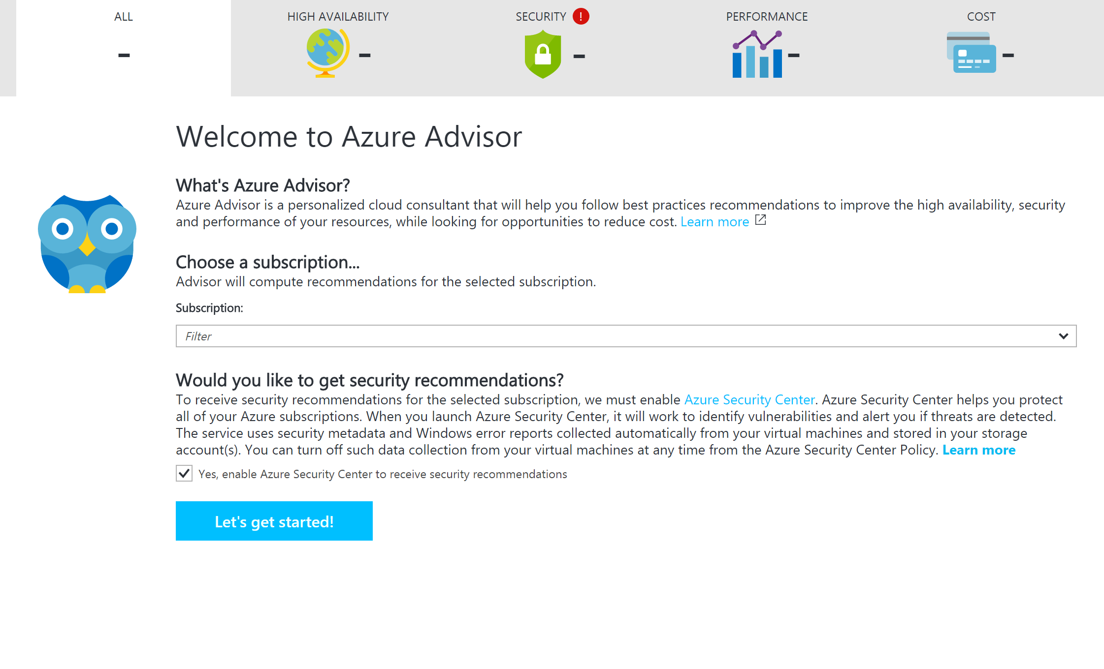
Task: Click the High Availability globe icon
Action: tap(325, 53)
